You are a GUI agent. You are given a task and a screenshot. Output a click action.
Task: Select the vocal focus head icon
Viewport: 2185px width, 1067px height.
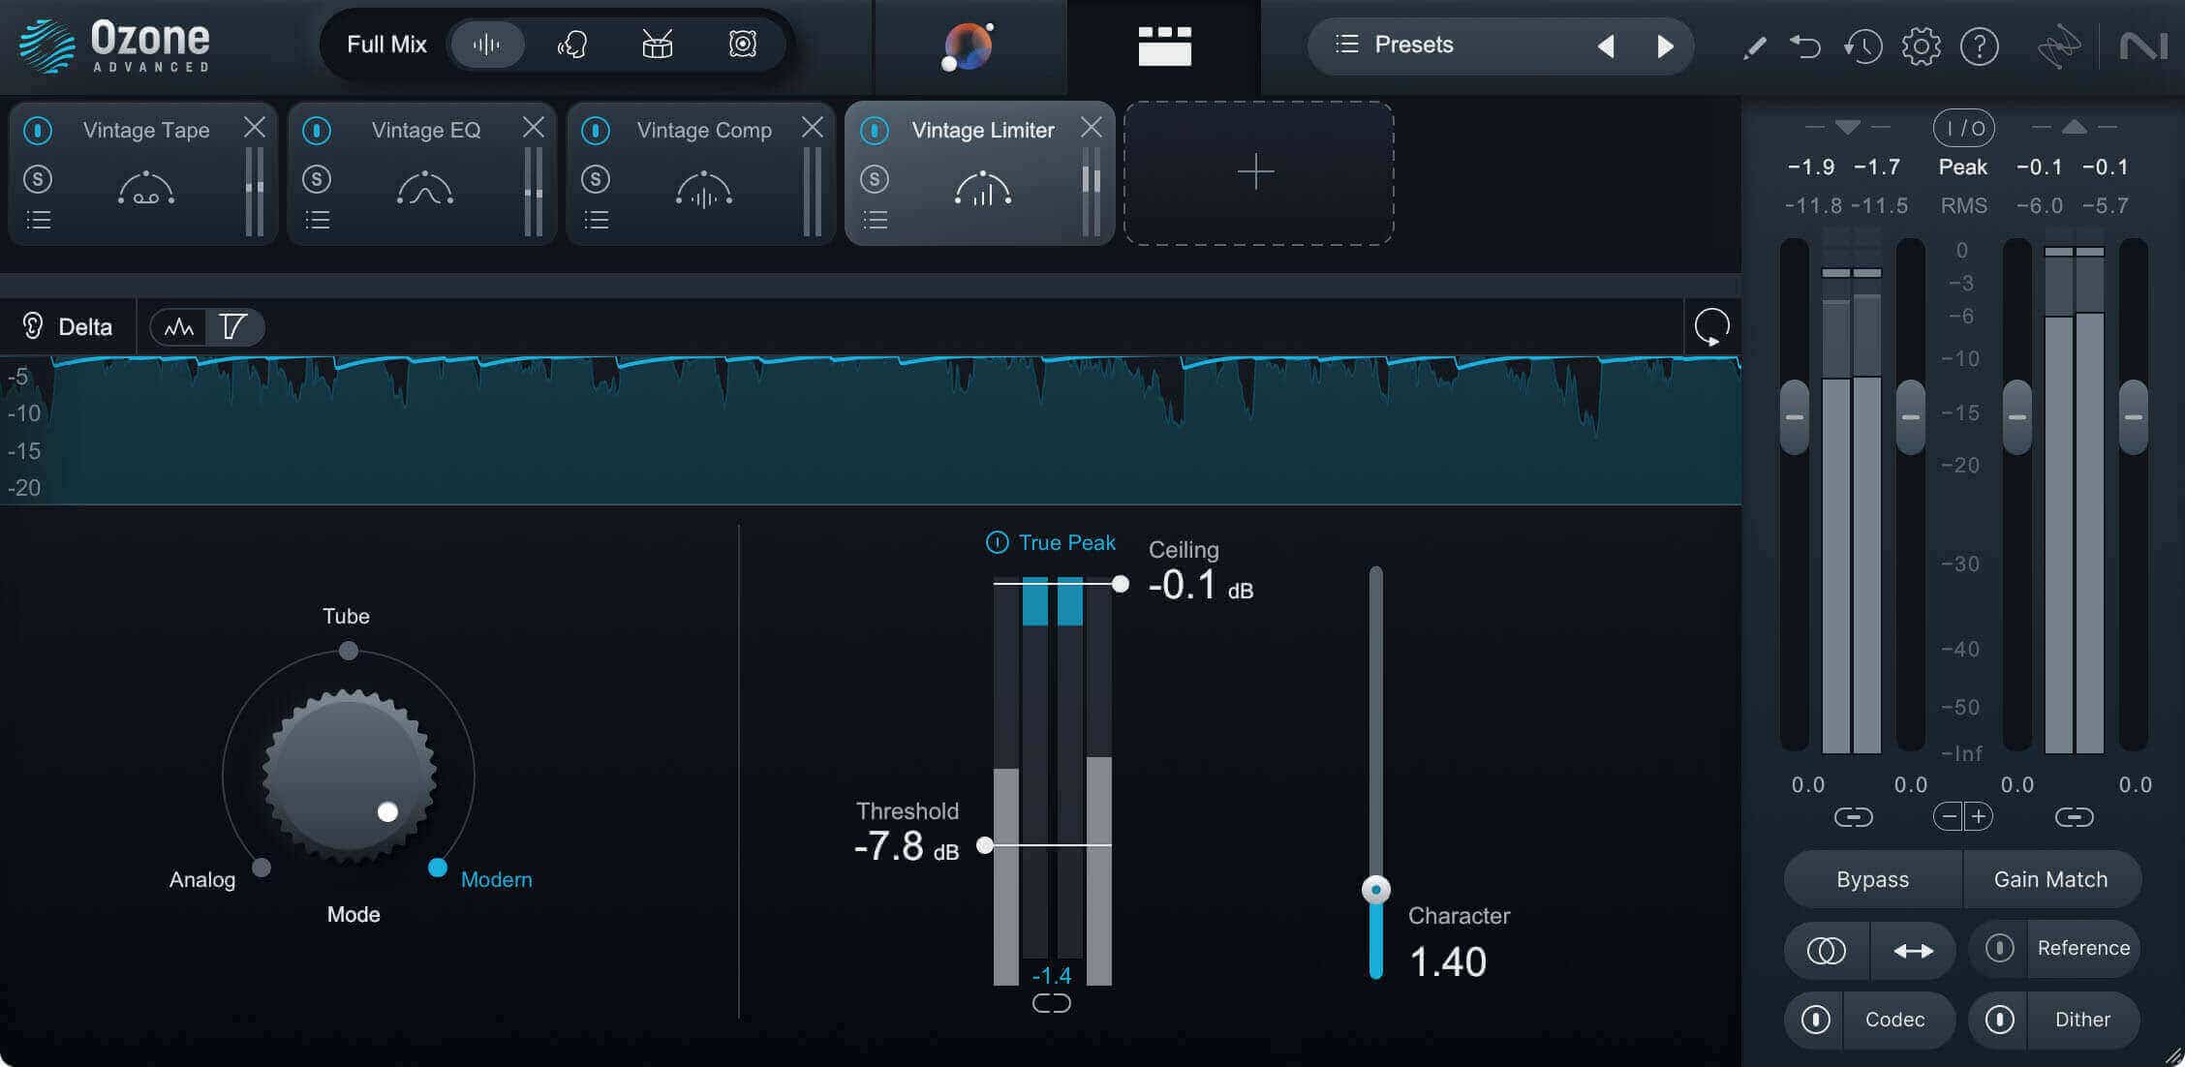[572, 45]
